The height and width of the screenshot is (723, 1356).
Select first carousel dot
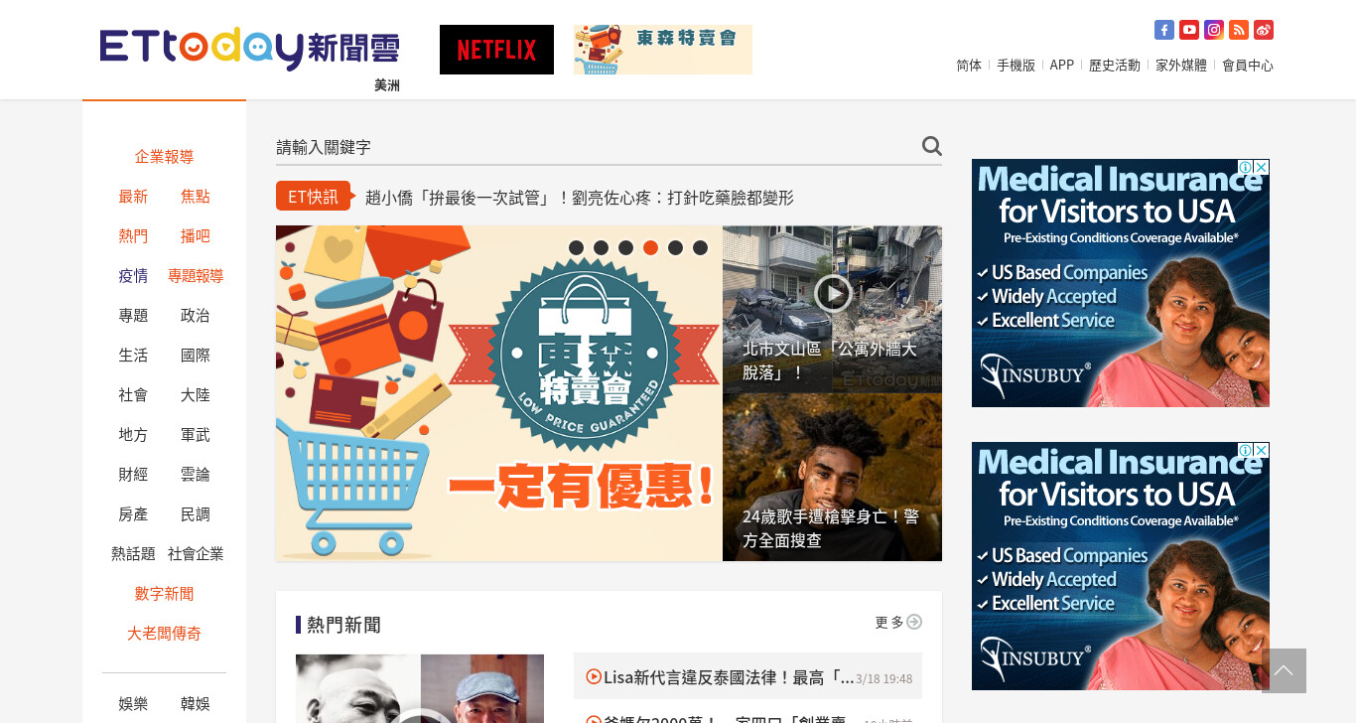[x=576, y=247]
